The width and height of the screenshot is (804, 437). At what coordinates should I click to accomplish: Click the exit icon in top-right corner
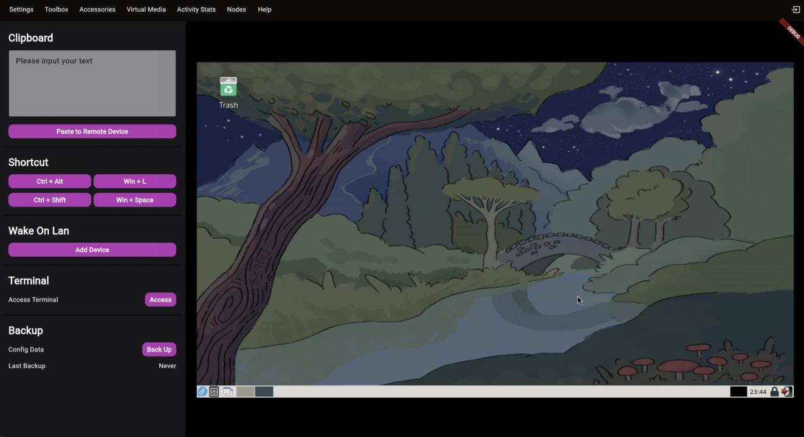[795, 10]
